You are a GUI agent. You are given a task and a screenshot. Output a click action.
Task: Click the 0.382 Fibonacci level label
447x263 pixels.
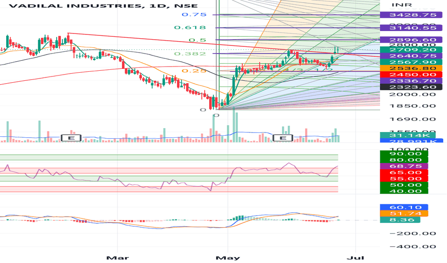190,54
